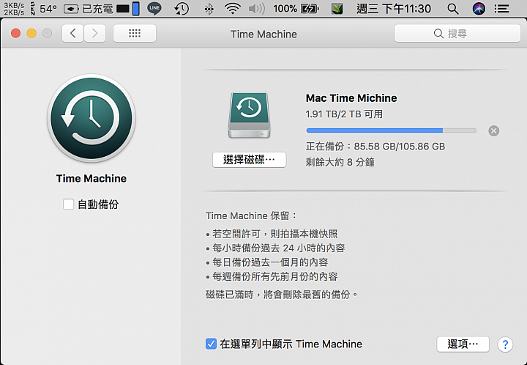
Task: Open battery status 100% menu
Action: click(296, 8)
